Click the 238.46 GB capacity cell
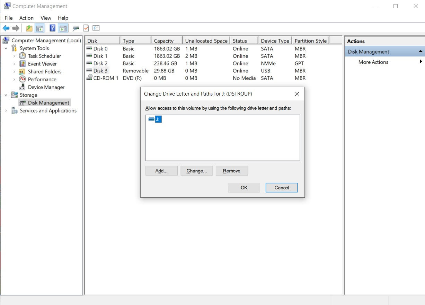The width and height of the screenshot is (425, 305). [166, 63]
